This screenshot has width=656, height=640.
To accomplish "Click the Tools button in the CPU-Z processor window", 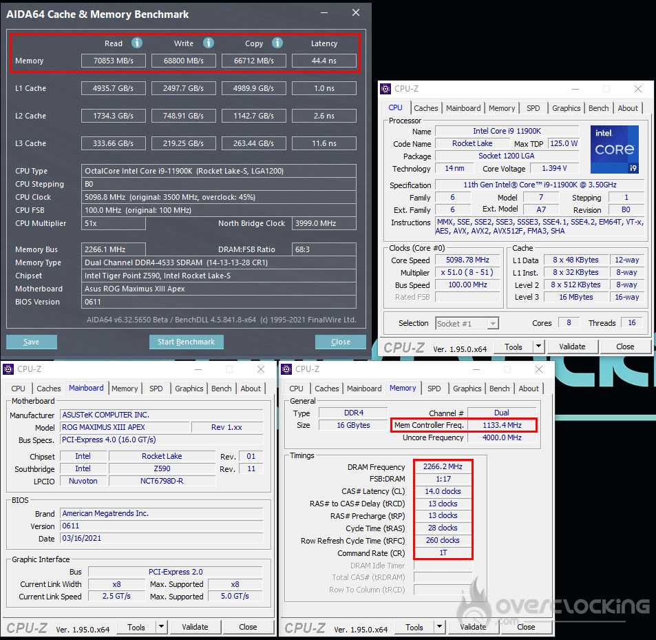I will (514, 347).
